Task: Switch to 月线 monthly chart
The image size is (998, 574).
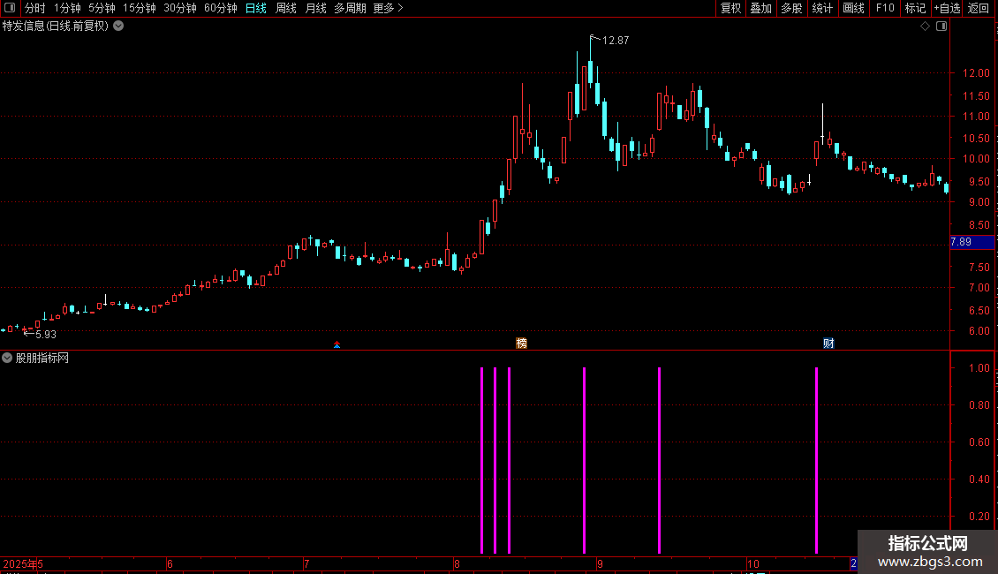Action: point(315,8)
